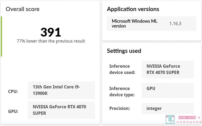
Task: Select the 'integer' precision value
Action: pos(154,108)
